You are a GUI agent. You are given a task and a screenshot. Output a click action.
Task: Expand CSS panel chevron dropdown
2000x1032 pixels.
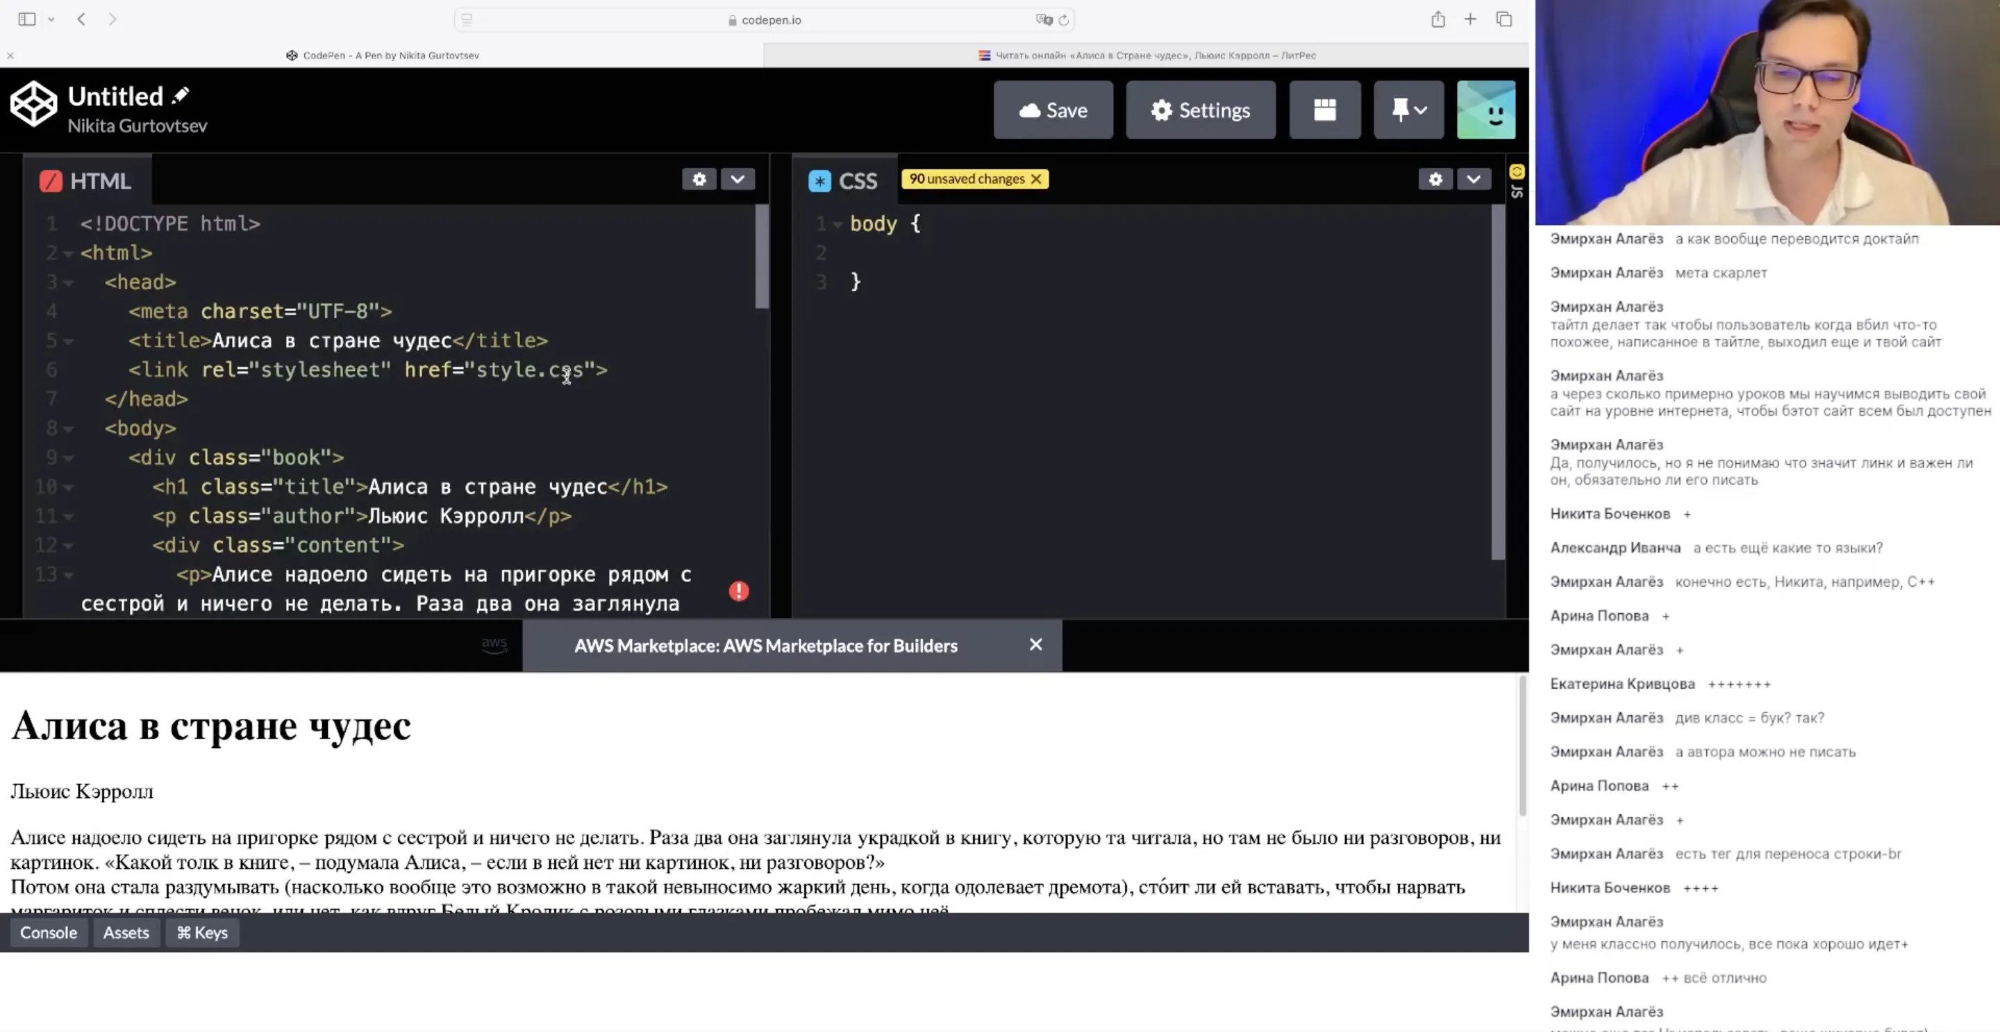[1473, 179]
